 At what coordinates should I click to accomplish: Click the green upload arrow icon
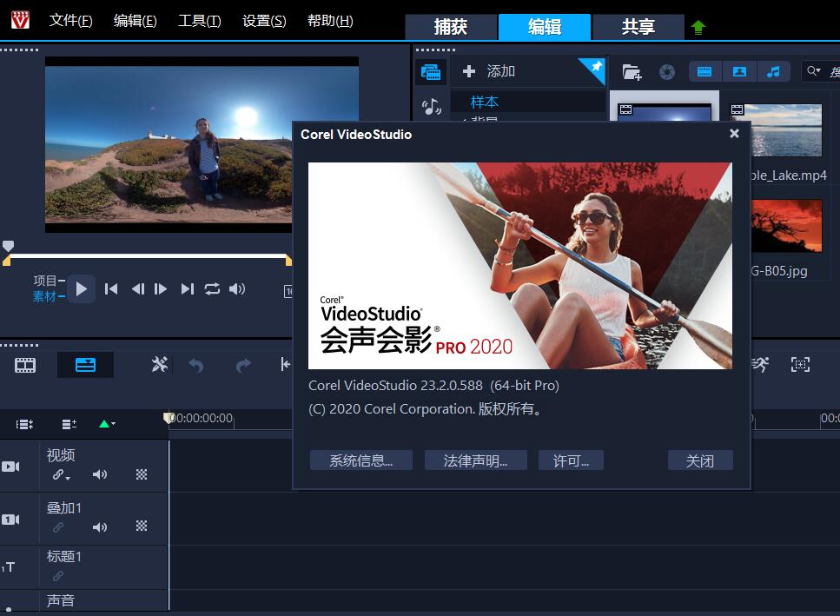(698, 27)
